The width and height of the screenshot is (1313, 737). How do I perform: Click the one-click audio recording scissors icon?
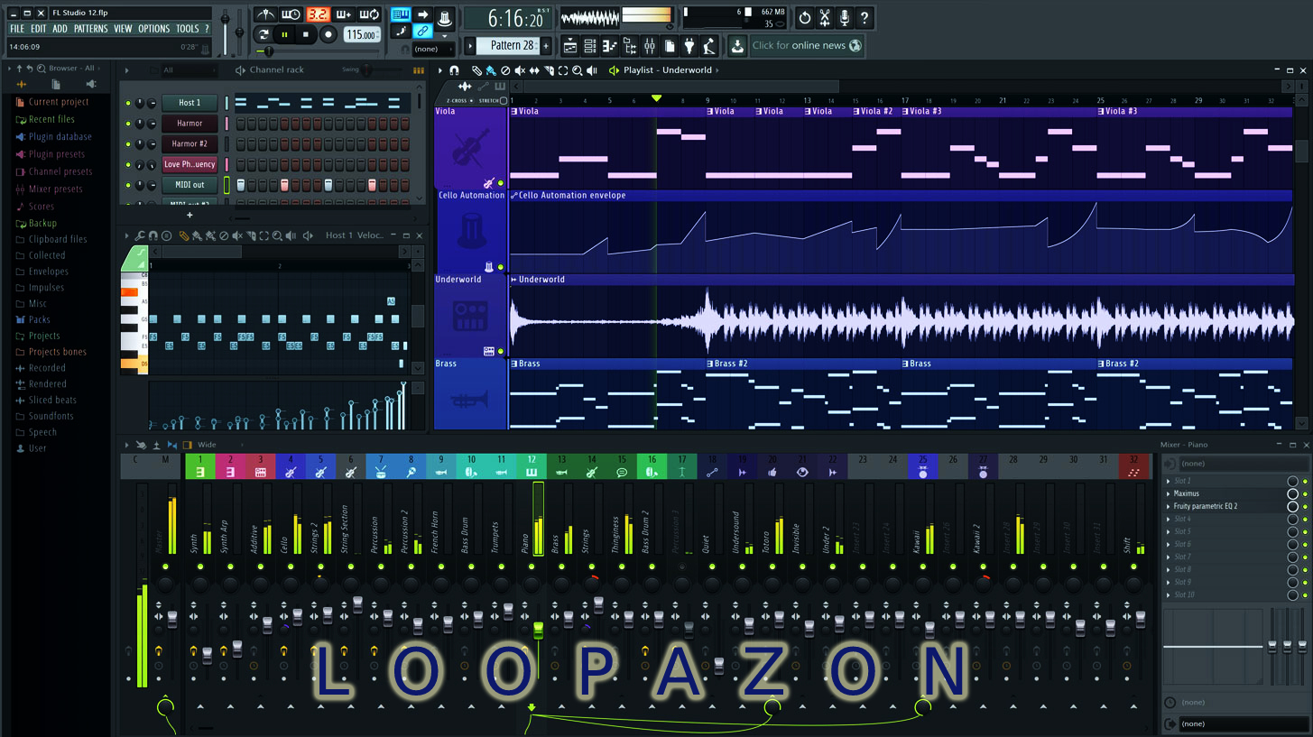click(824, 17)
